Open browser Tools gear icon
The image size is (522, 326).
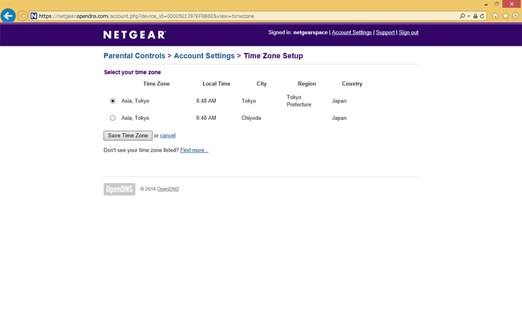514,16
